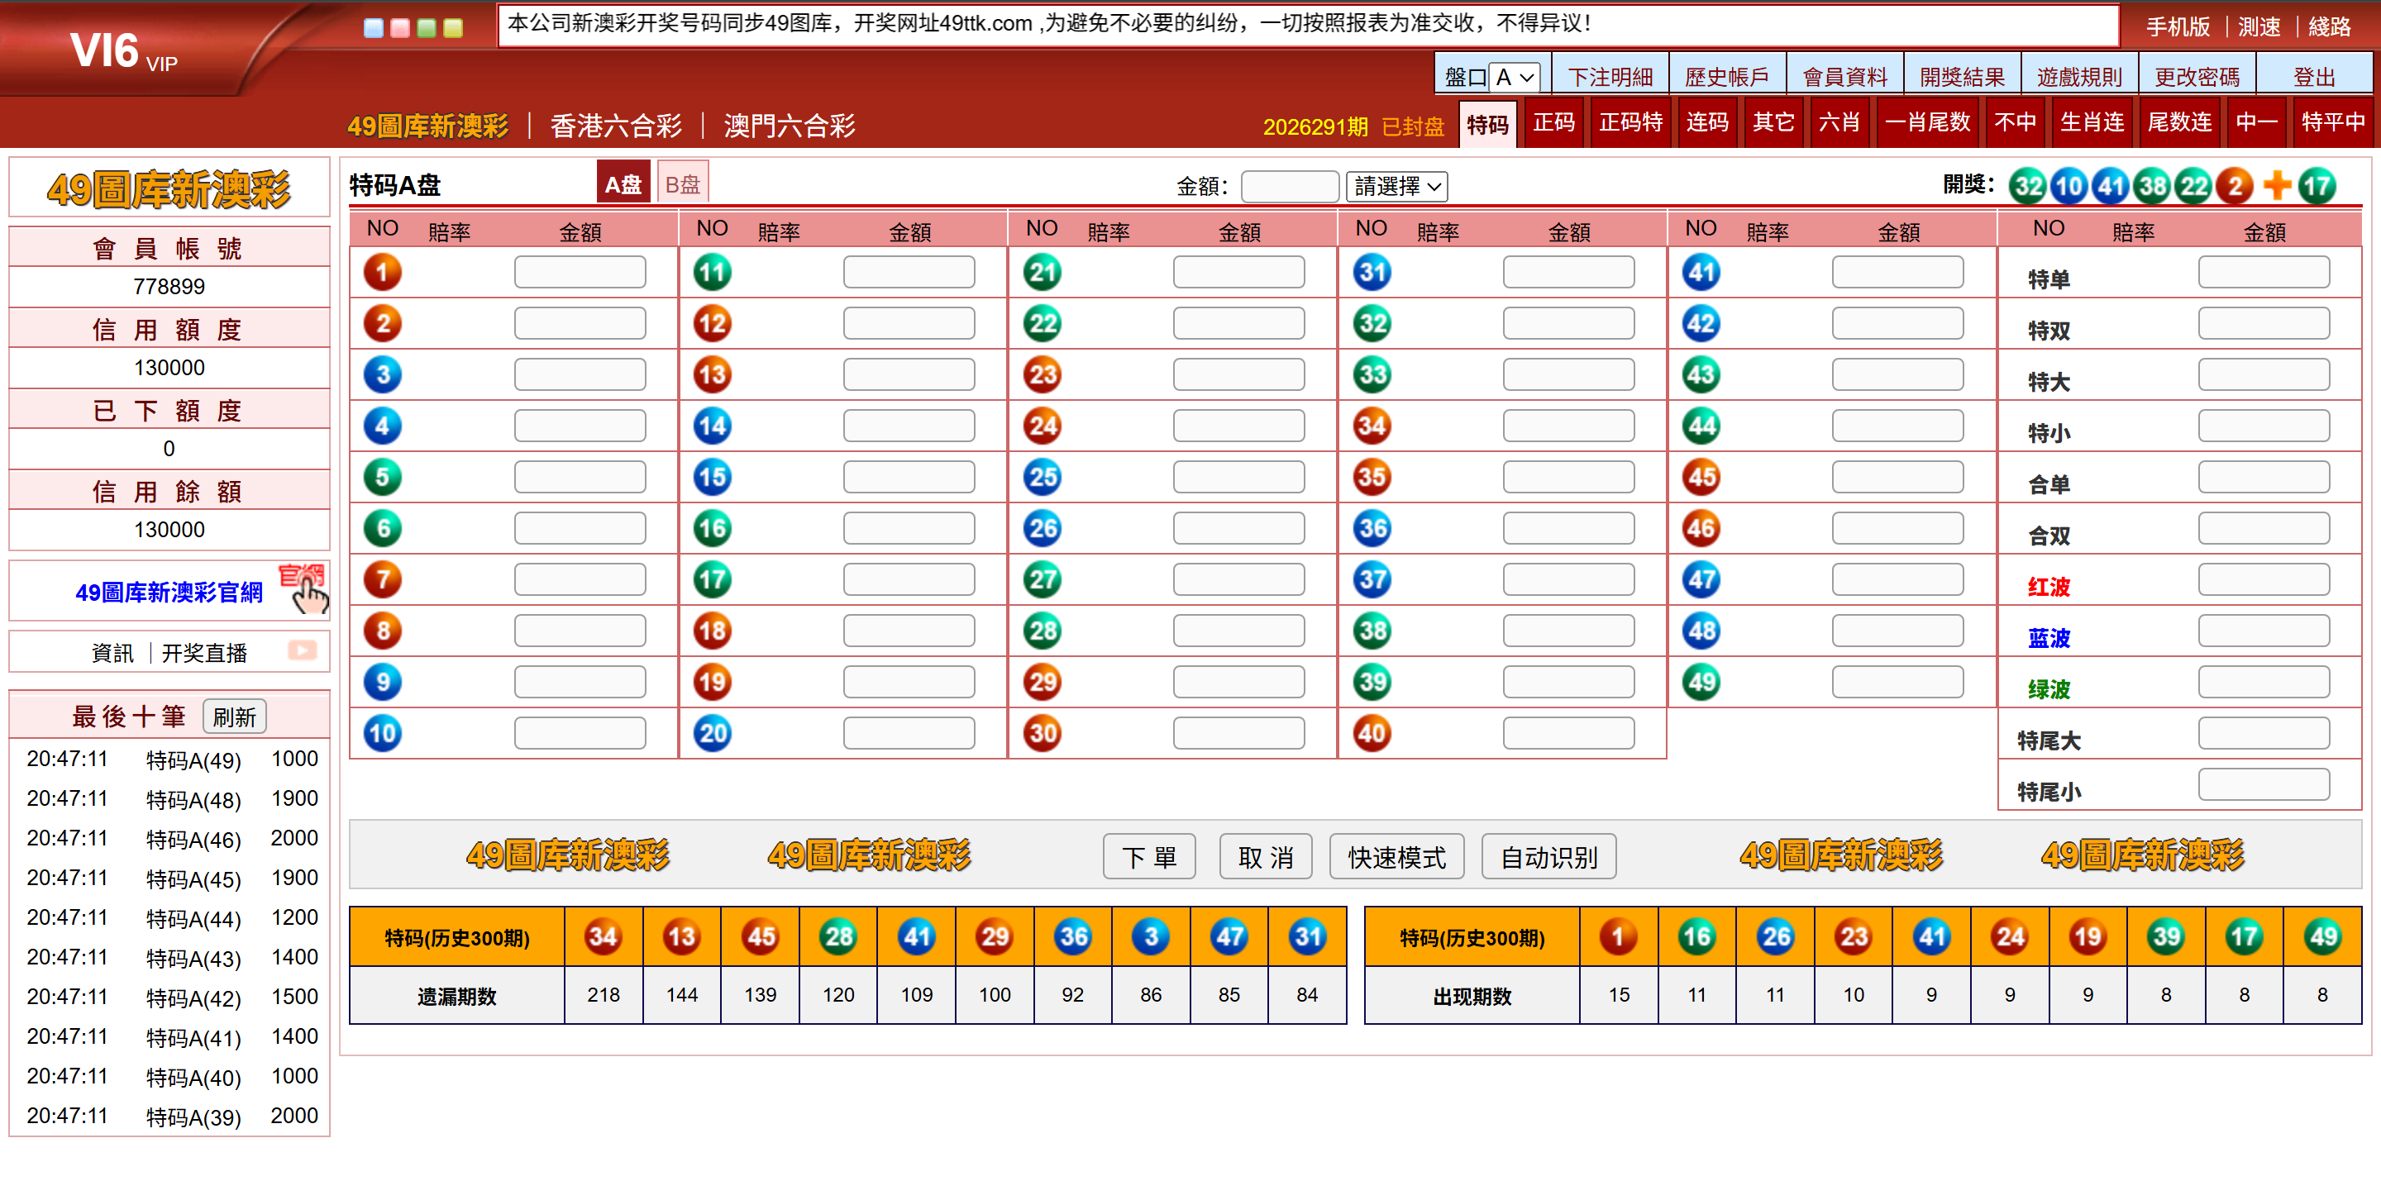Click the 澳門六合彩 link
This screenshot has width=2381, height=1200.
pyautogui.click(x=790, y=126)
